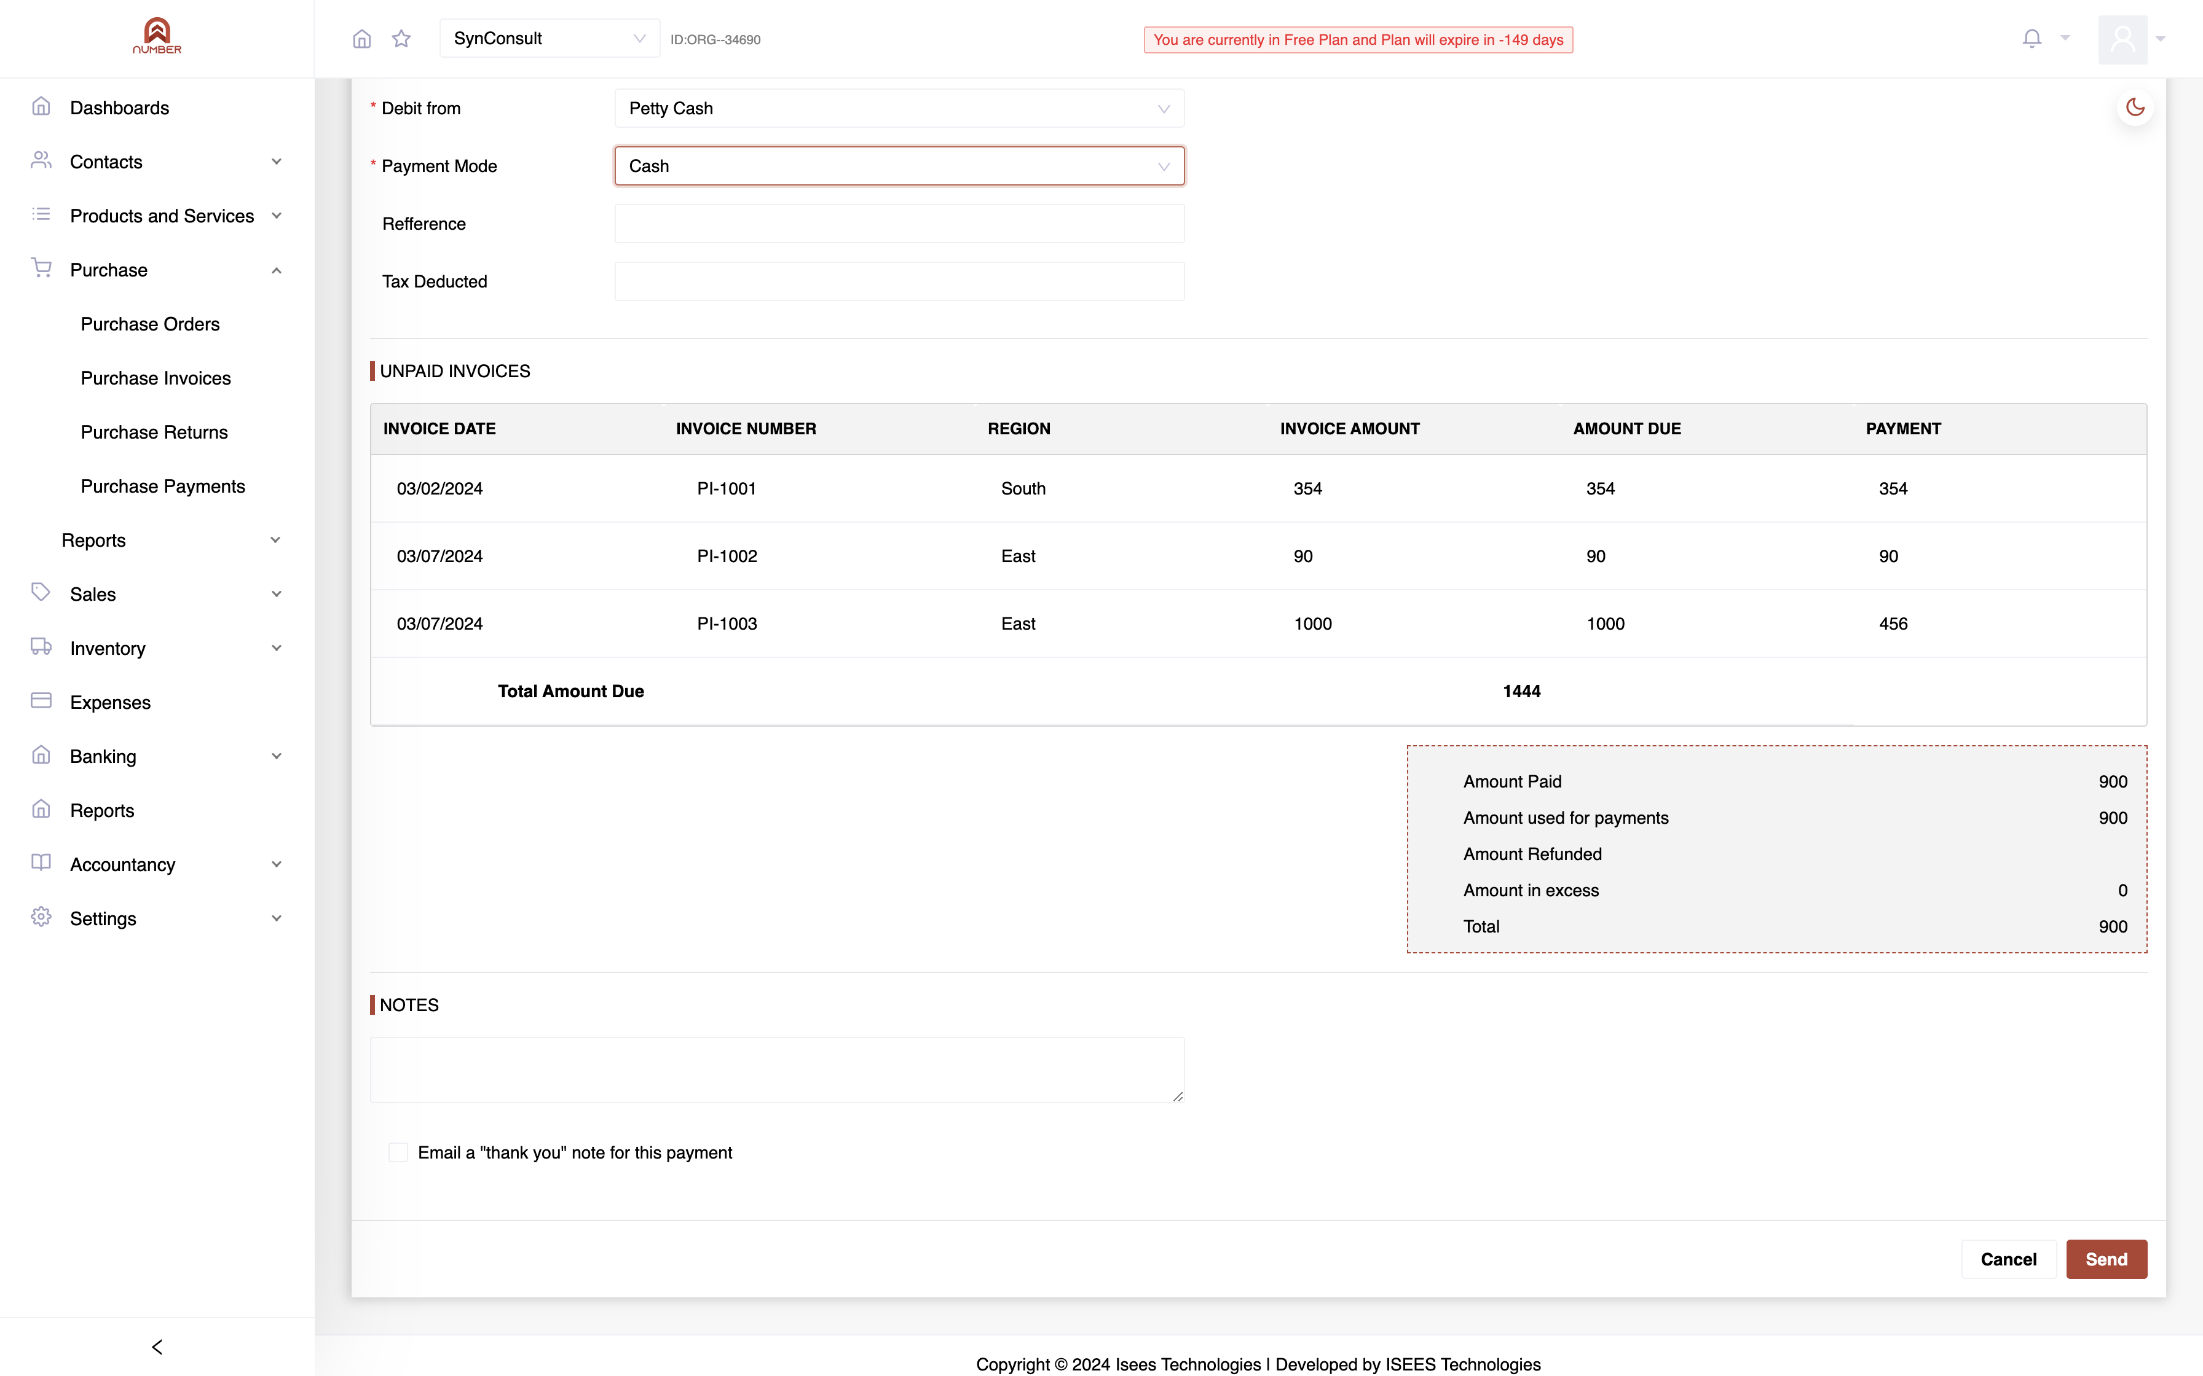Click the Dashboards house icon

pyautogui.click(x=41, y=106)
